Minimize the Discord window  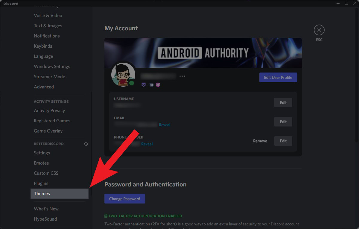tap(338, 3)
